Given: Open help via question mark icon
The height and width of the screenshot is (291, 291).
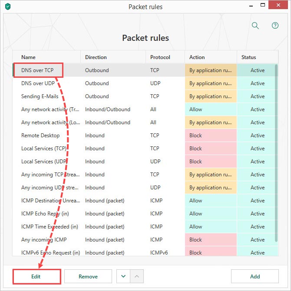Looking at the screenshot, I should tap(275, 26).
